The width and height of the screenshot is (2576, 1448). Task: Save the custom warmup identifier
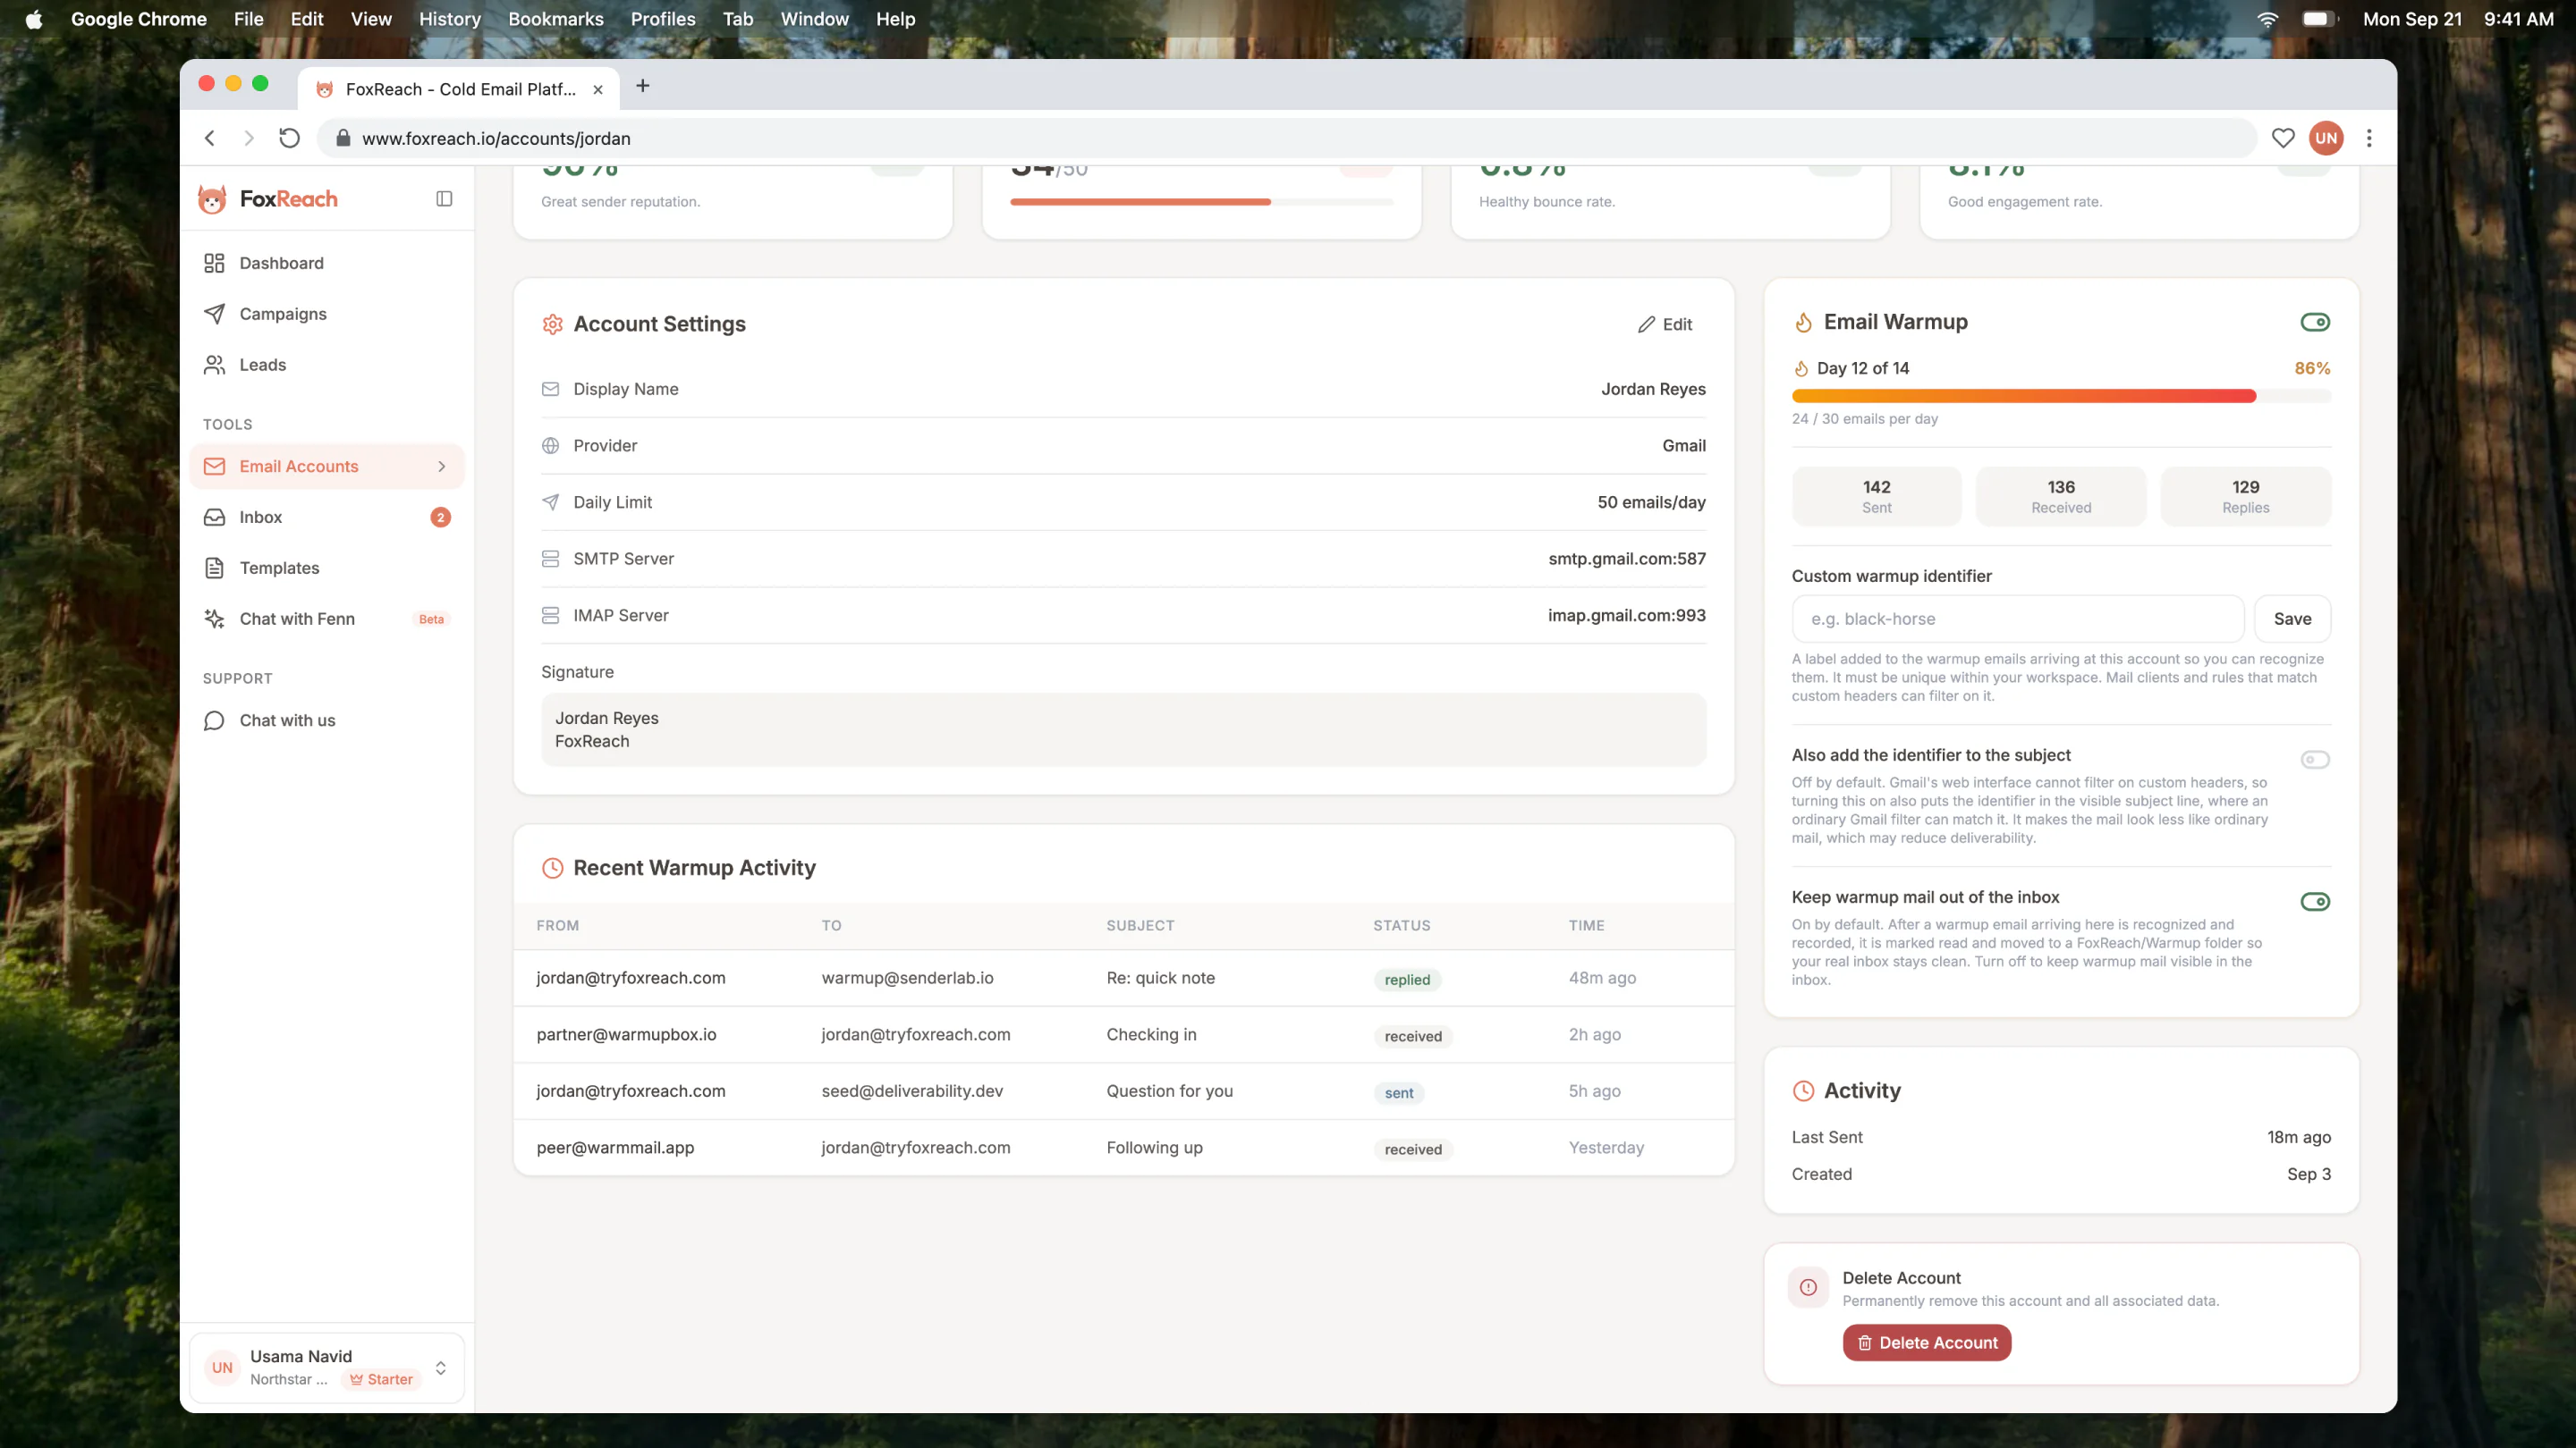pos(2292,619)
